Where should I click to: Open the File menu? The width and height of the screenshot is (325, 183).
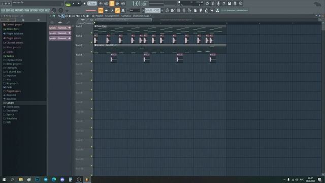point(3,10)
